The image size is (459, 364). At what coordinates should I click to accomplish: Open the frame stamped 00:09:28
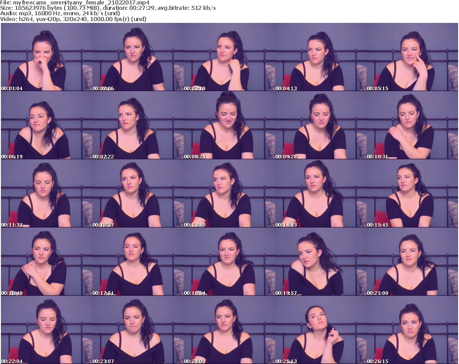click(x=321, y=125)
